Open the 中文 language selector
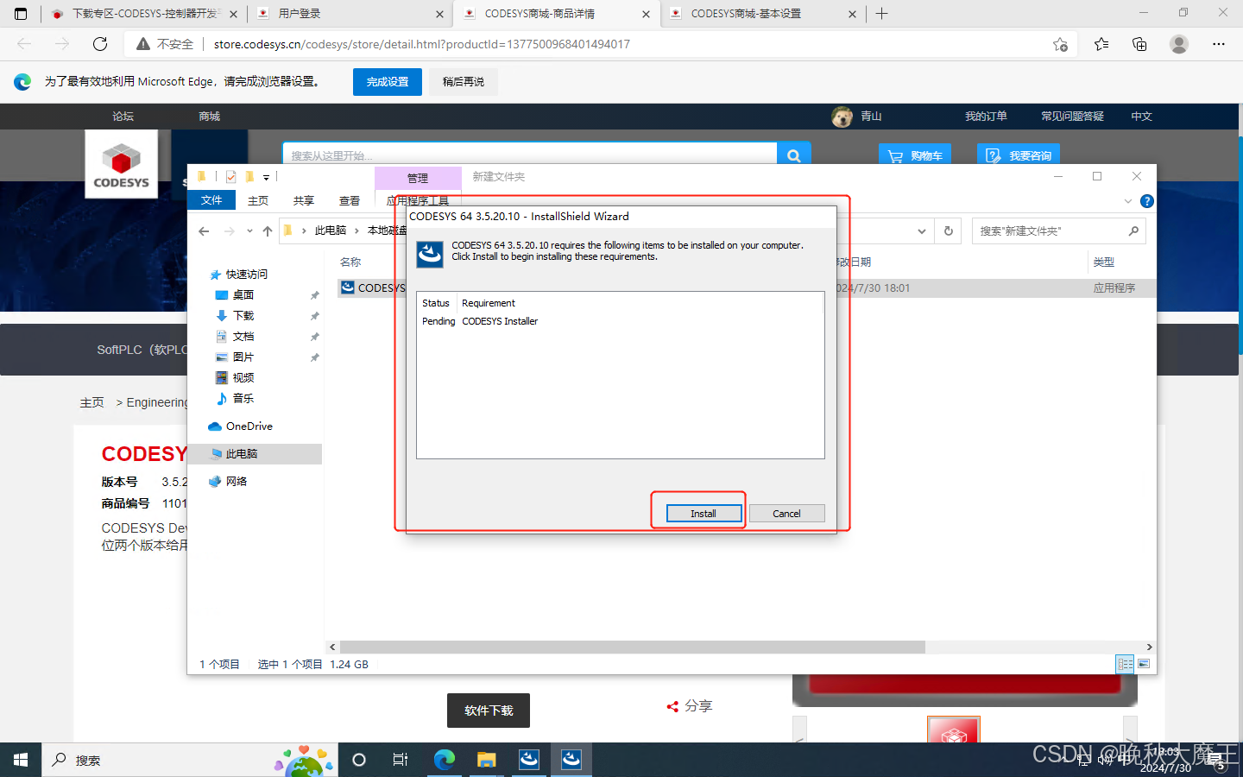1243x777 pixels. 1142,117
